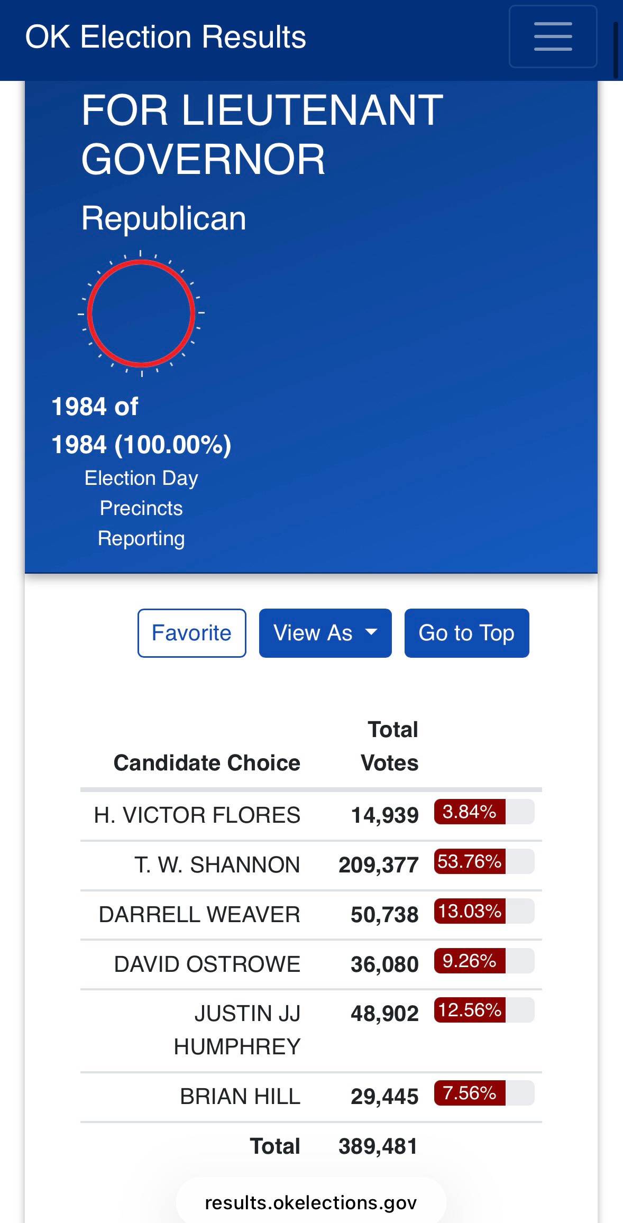This screenshot has width=623, height=1223.
Task: Click the For Lieutenant Governor heading
Action: [262, 134]
